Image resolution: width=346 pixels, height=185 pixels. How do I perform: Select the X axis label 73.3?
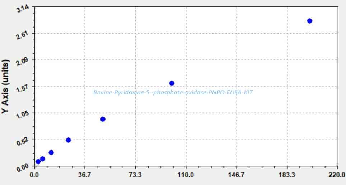click(135, 175)
